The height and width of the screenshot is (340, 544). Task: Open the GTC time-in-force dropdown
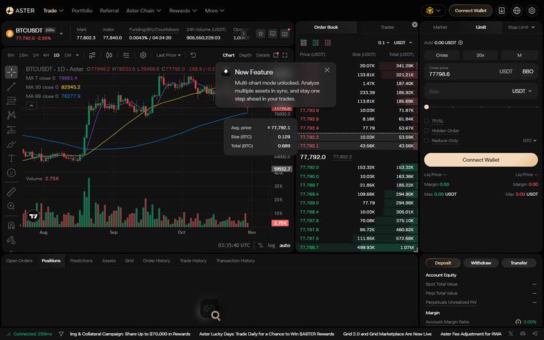pos(530,141)
